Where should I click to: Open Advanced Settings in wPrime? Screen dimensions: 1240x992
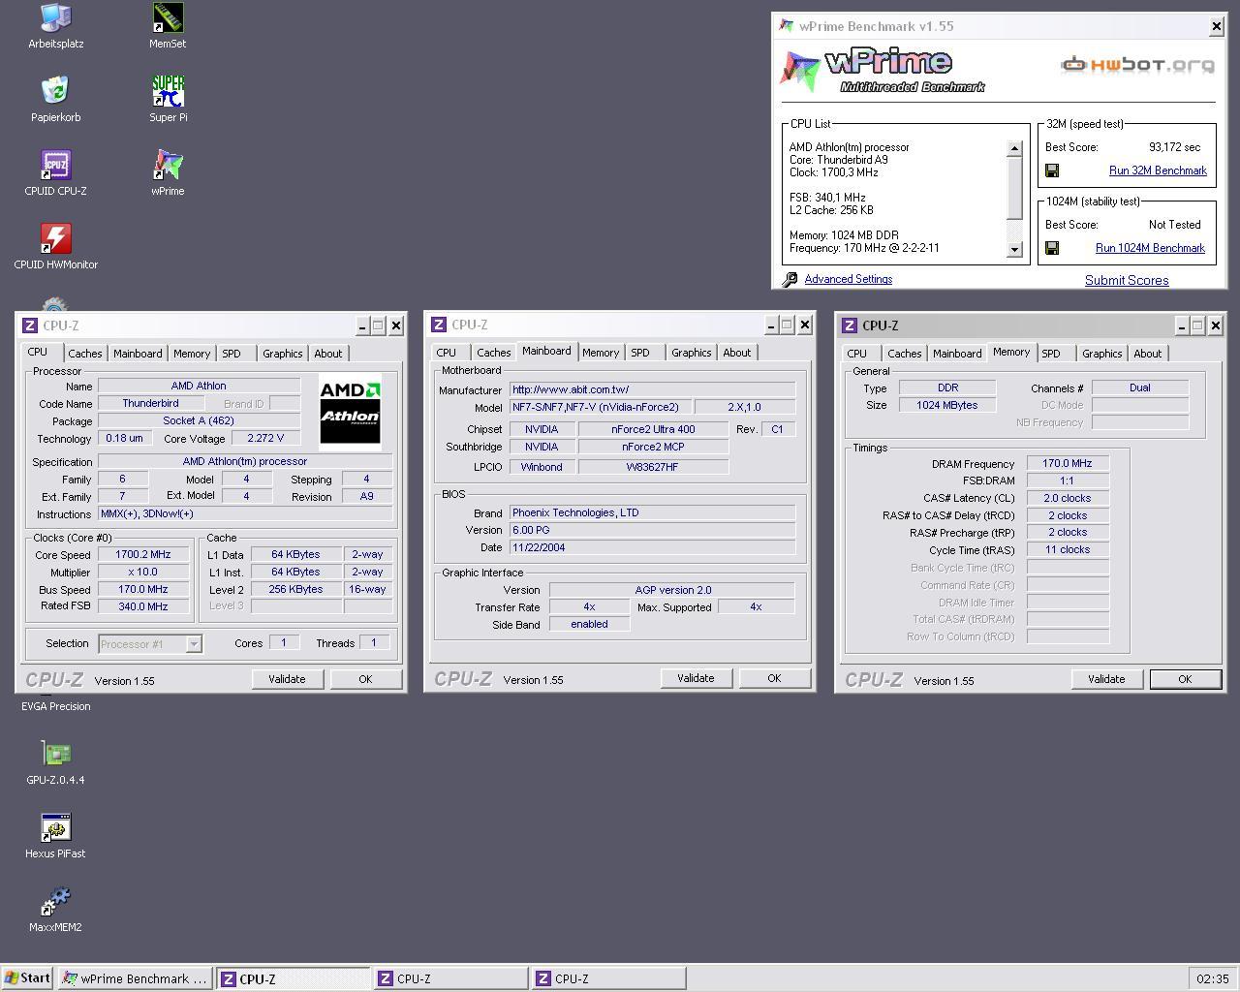click(x=849, y=279)
